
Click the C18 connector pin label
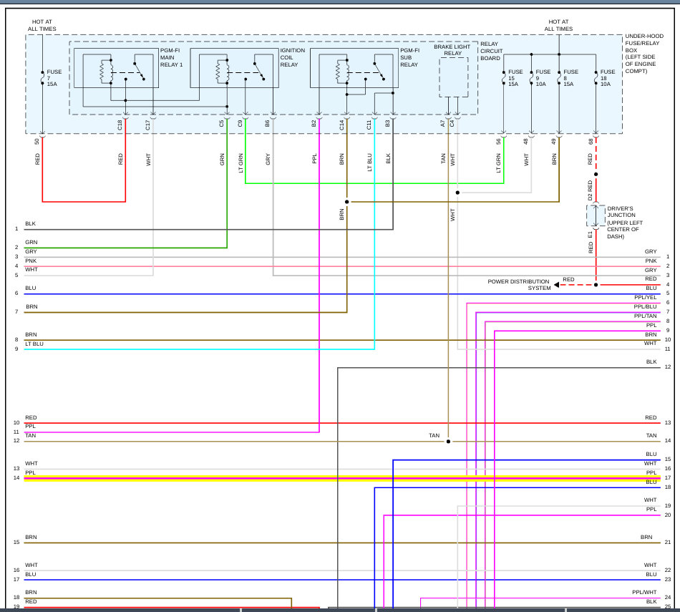(x=120, y=125)
